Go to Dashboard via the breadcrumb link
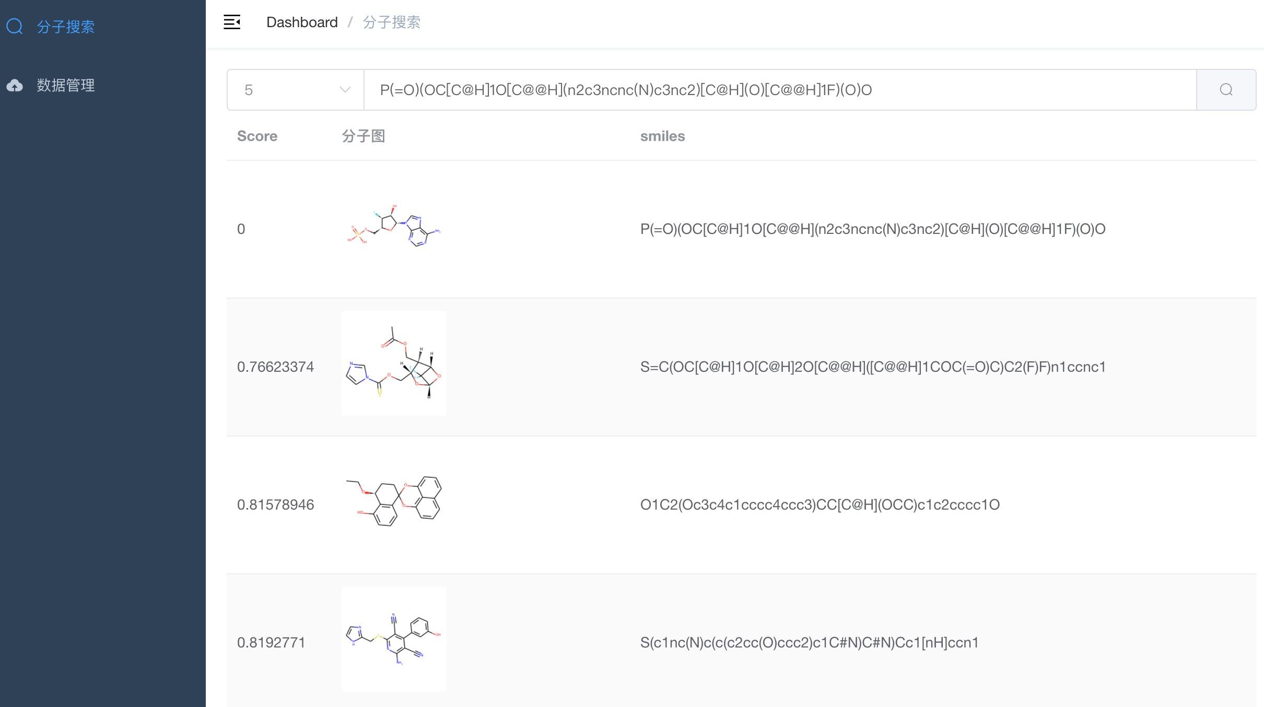 click(x=302, y=22)
